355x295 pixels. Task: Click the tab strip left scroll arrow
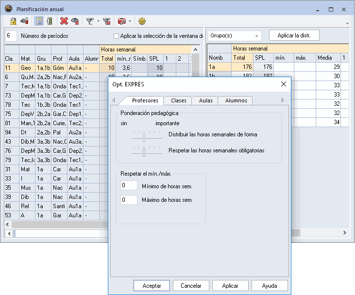(x=114, y=100)
